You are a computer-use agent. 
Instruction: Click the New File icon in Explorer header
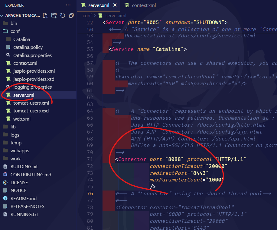tap(45, 15)
